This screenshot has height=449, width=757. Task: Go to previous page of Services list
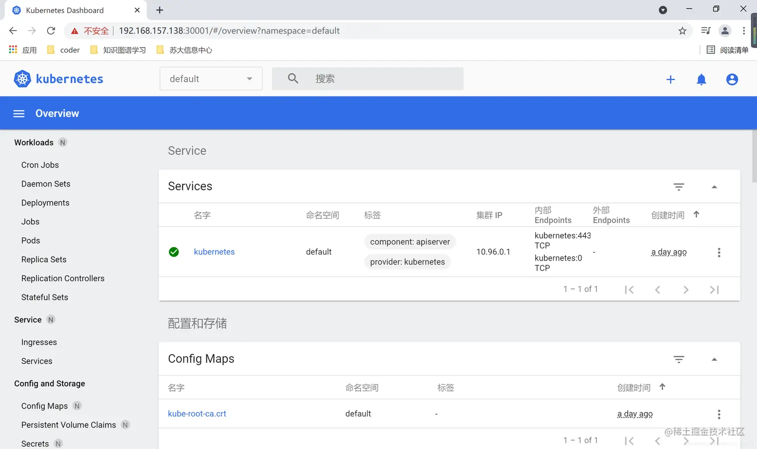657,289
